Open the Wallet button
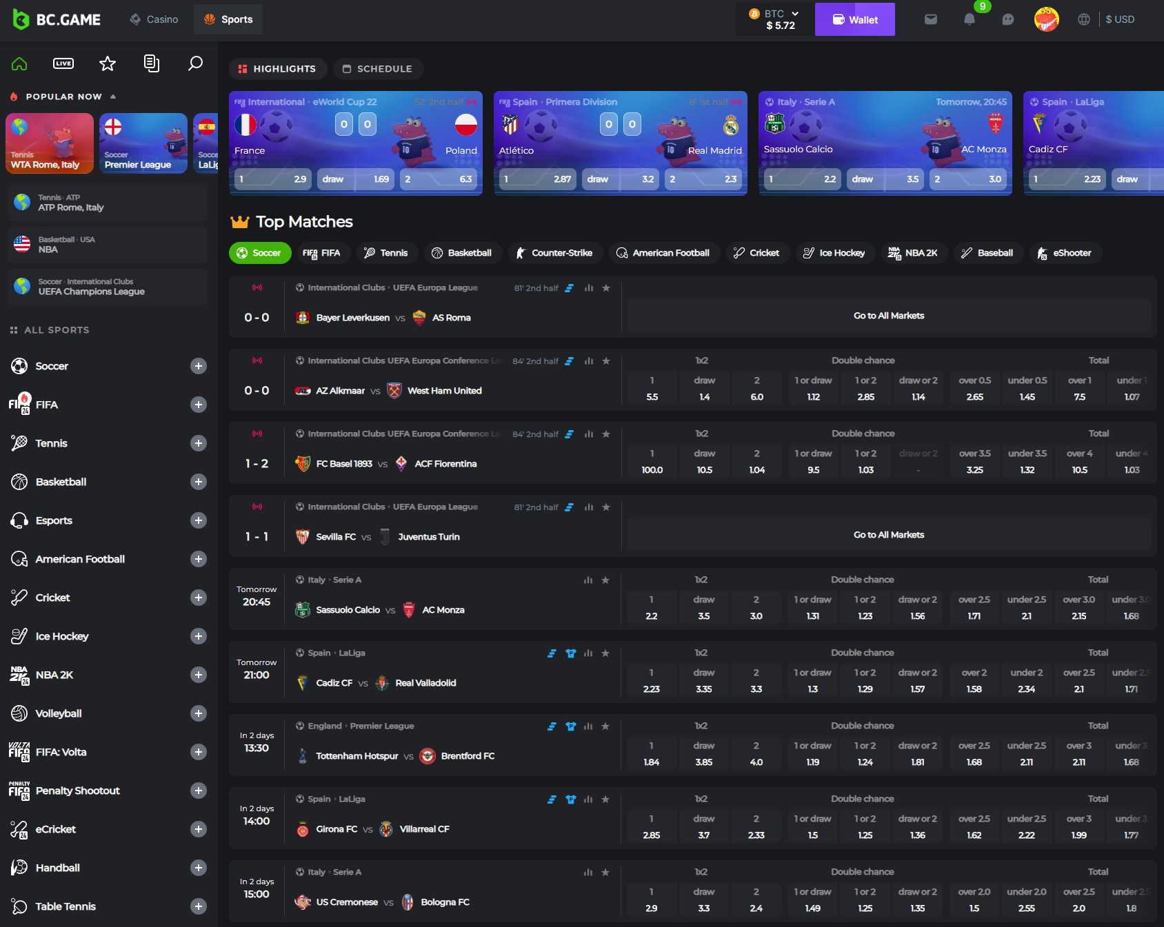This screenshot has width=1164, height=927. (855, 19)
